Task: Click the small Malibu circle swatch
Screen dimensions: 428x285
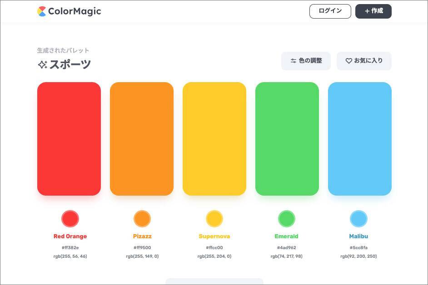Action: 358,219
